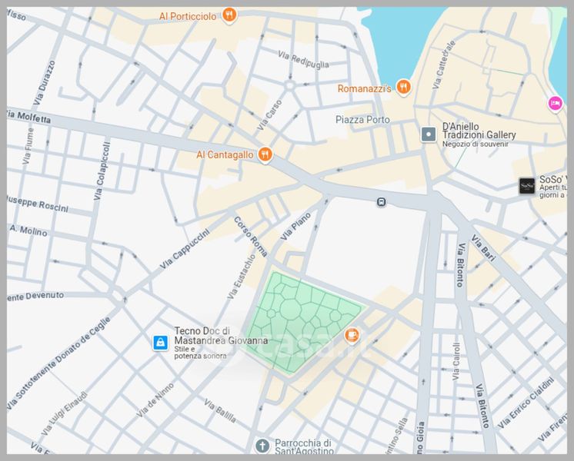Click the Al Porticciolo restaurant pin
Screen dimensions: 574x461
coord(229,15)
